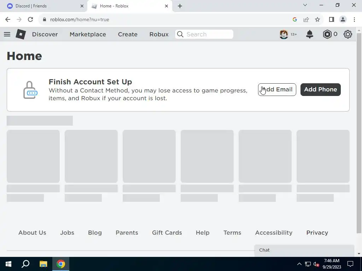The width and height of the screenshot is (362, 271).
Task: Click the site lock icon in address bar
Action: [x=45, y=20]
